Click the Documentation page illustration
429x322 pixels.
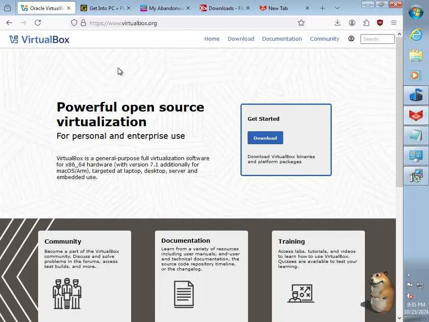click(184, 294)
